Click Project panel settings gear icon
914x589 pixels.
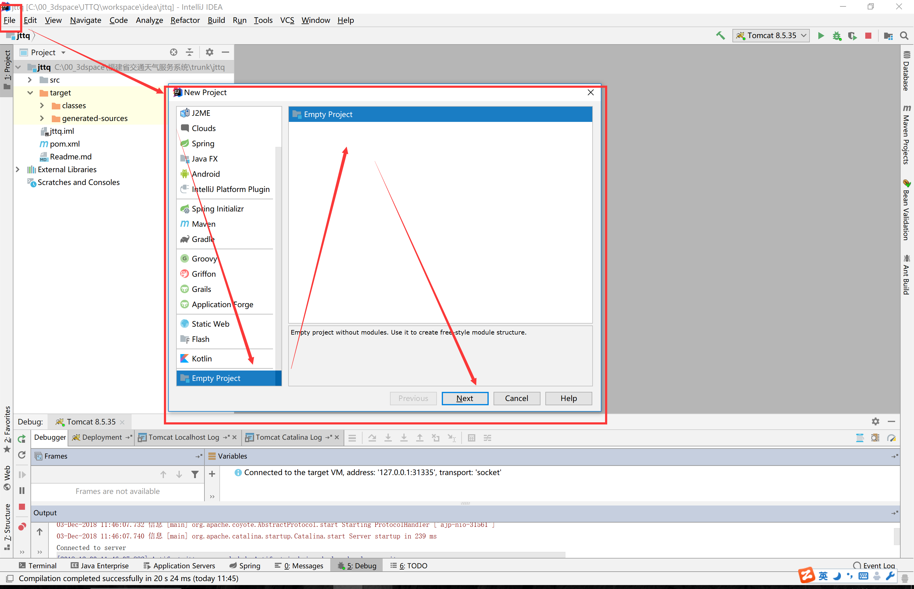tap(210, 52)
